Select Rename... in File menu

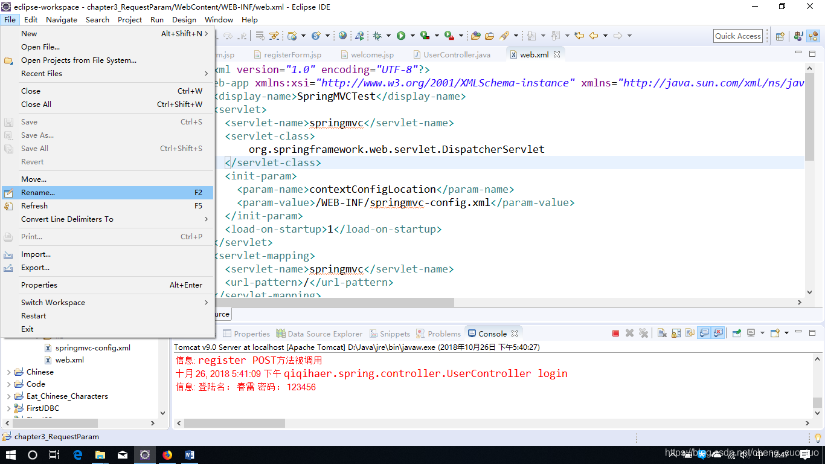pyautogui.click(x=108, y=193)
